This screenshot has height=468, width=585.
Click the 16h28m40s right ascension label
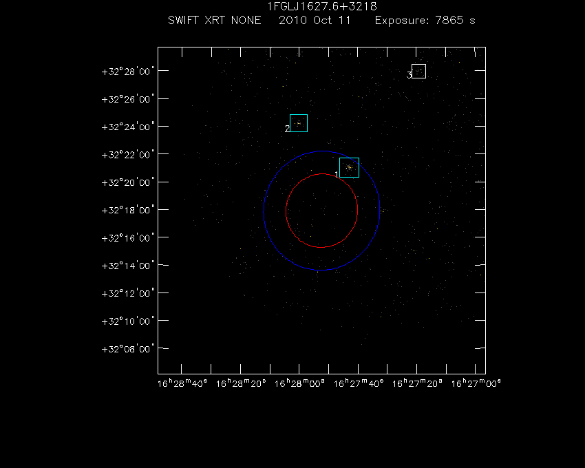coord(182,383)
